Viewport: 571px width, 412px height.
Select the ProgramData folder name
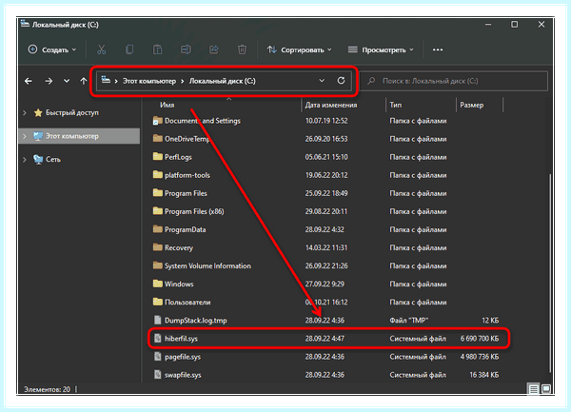point(185,229)
